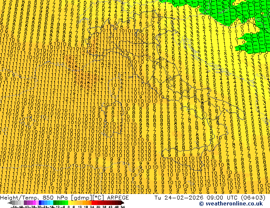Click the cyan swatch in the color scale
The height and width of the screenshot is (208, 270).
[52, 202]
